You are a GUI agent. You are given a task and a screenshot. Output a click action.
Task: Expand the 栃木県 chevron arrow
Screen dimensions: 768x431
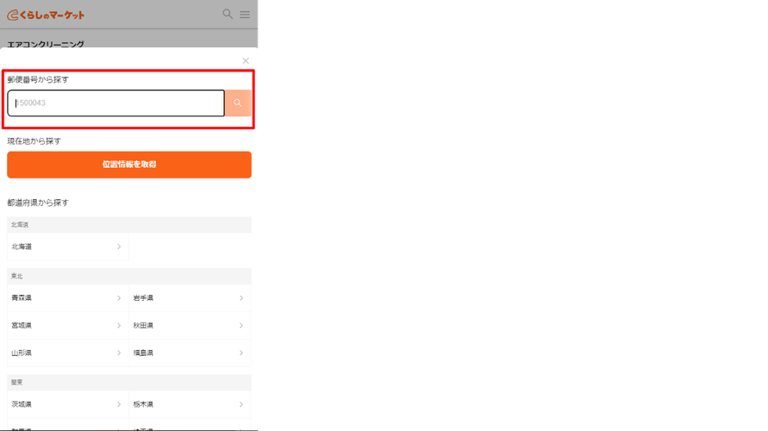click(x=241, y=404)
